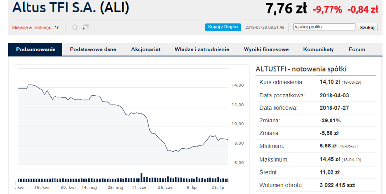The height and width of the screenshot is (194, 386).
Task: Add to favorites with the star icon
Action: pyautogui.click(x=75, y=27)
